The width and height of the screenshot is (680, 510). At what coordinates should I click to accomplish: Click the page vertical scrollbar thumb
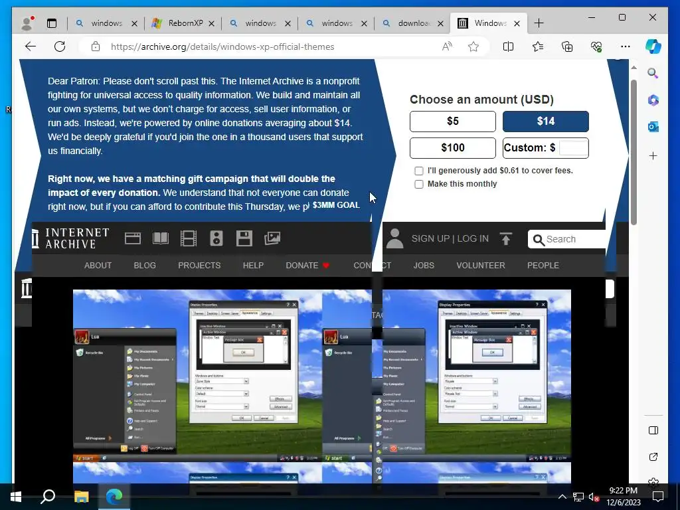(x=634, y=152)
